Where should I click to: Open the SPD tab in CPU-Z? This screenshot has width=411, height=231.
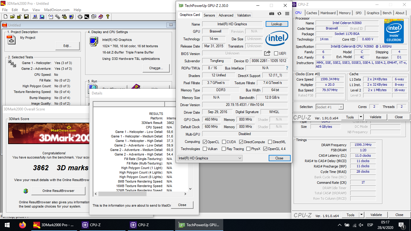tap(359, 13)
